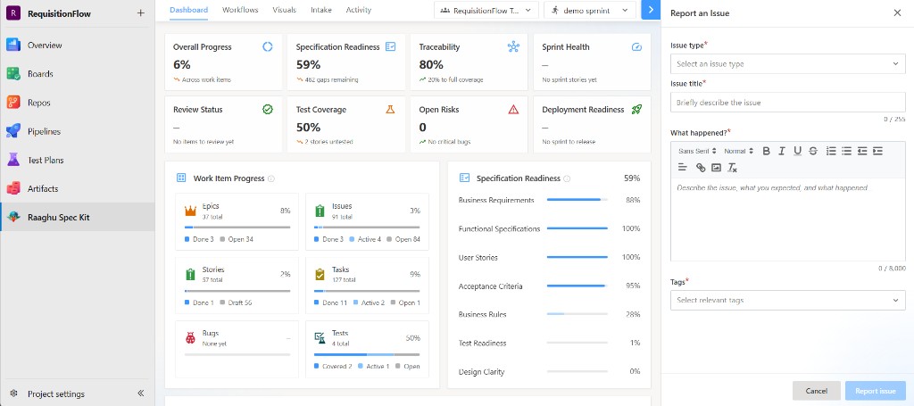Open the Tags selection dropdown
The height and width of the screenshot is (406, 914).
[x=788, y=300]
